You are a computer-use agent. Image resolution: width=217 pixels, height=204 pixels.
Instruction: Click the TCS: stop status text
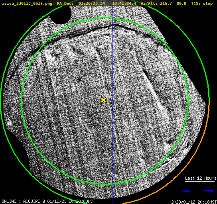click(x=202, y=4)
